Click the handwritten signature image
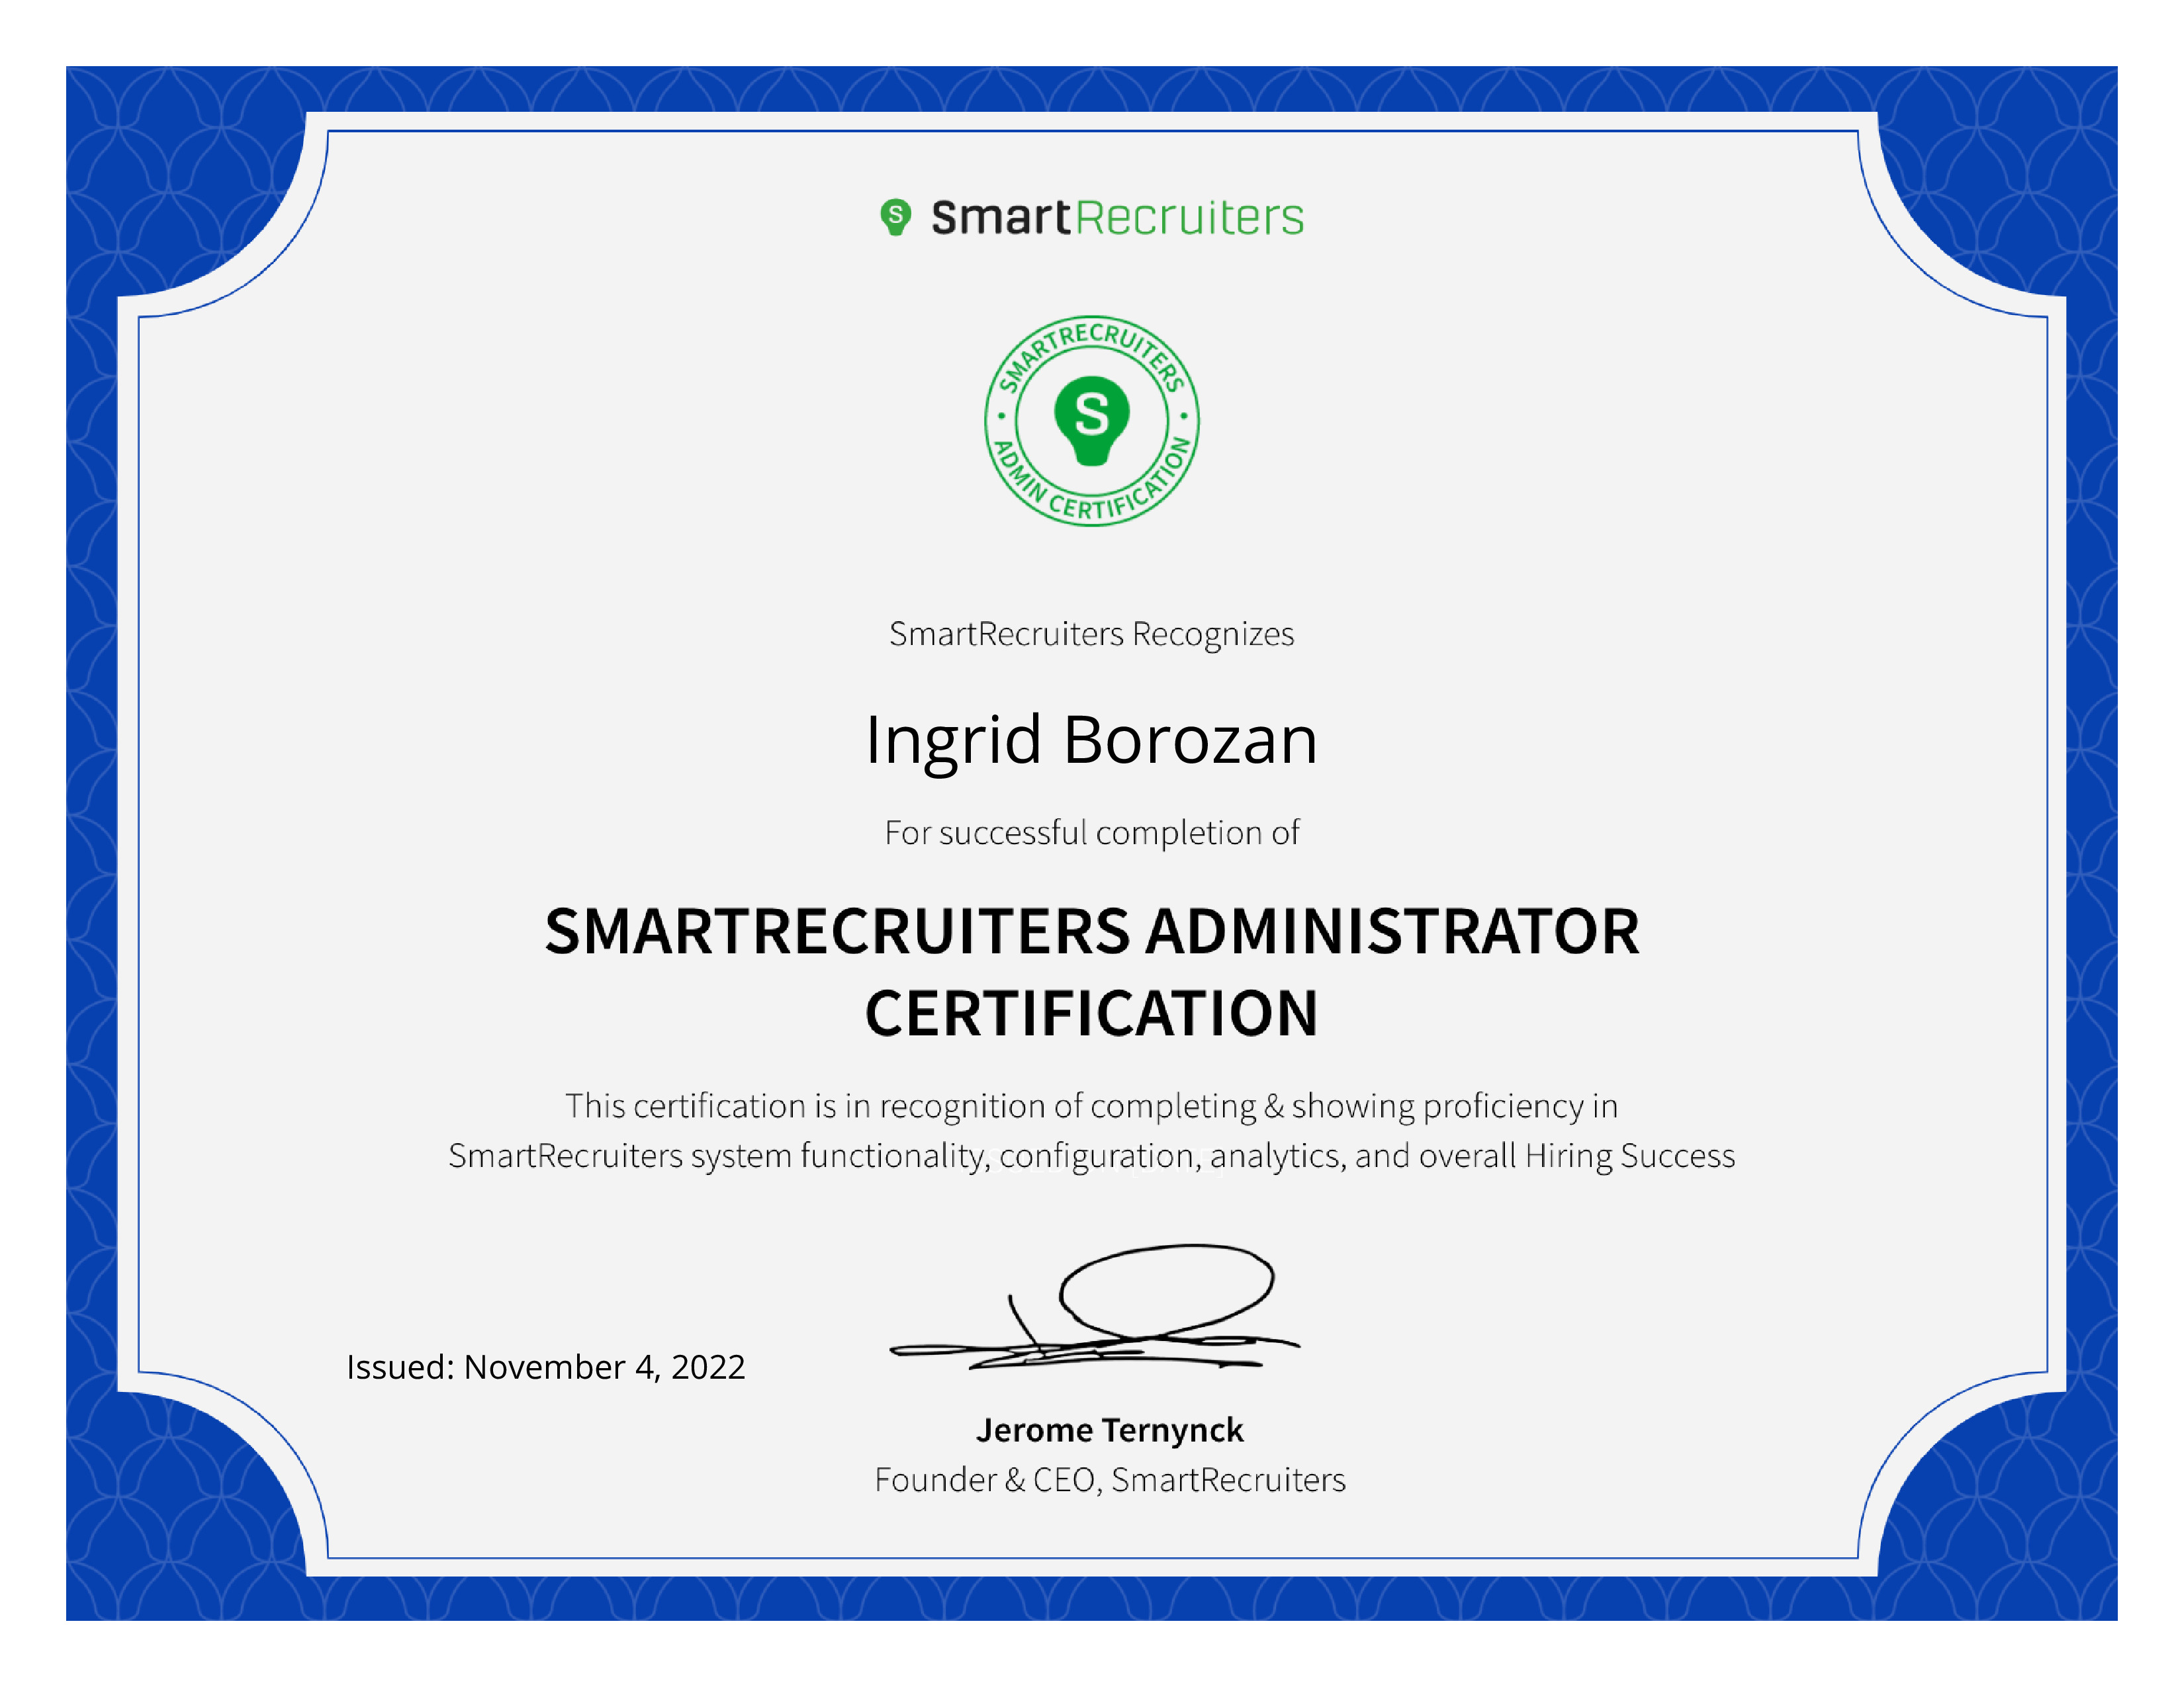The width and height of the screenshot is (2184, 1687). pyautogui.click(x=1095, y=1306)
